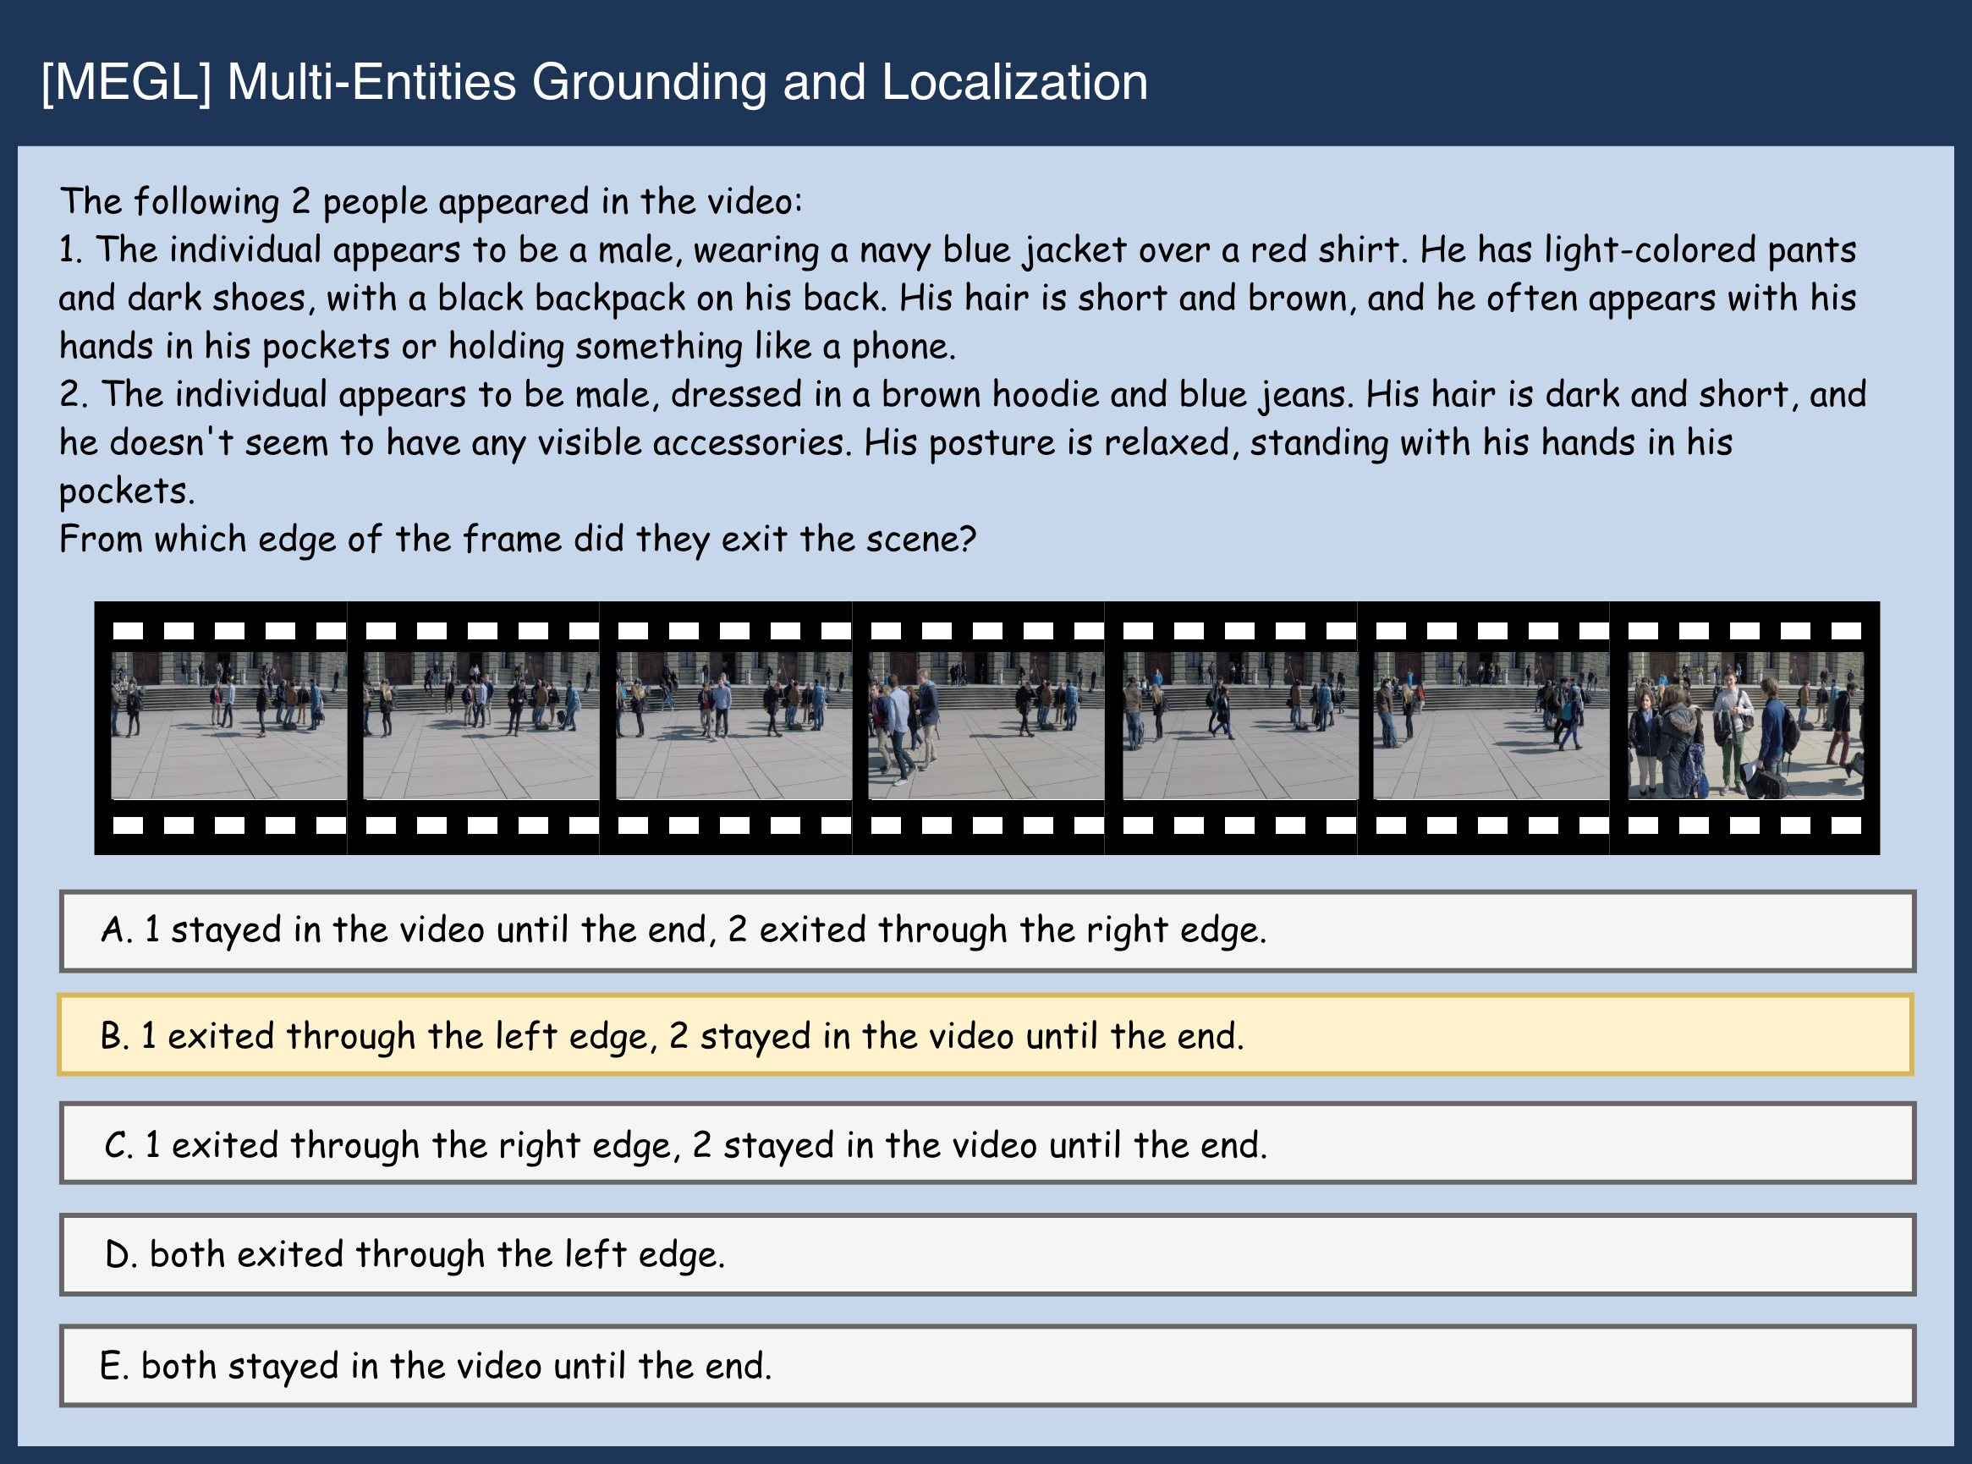Open the first video frame thumbnail
This screenshot has width=1972, height=1464.
(228, 726)
